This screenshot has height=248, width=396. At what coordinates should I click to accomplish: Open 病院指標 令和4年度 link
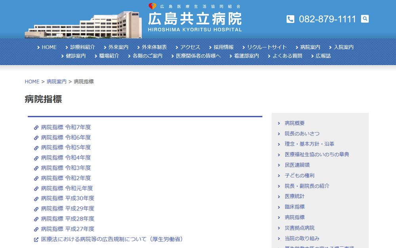point(66,158)
